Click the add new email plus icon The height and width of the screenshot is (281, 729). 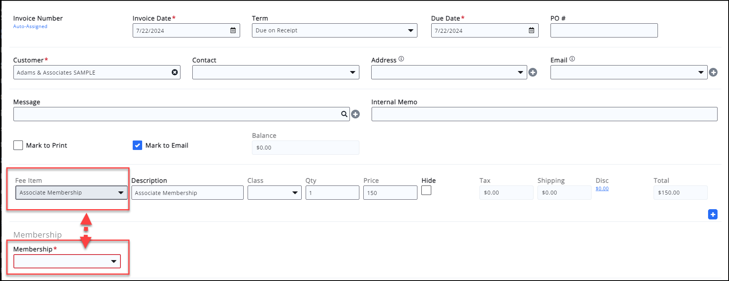(713, 72)
